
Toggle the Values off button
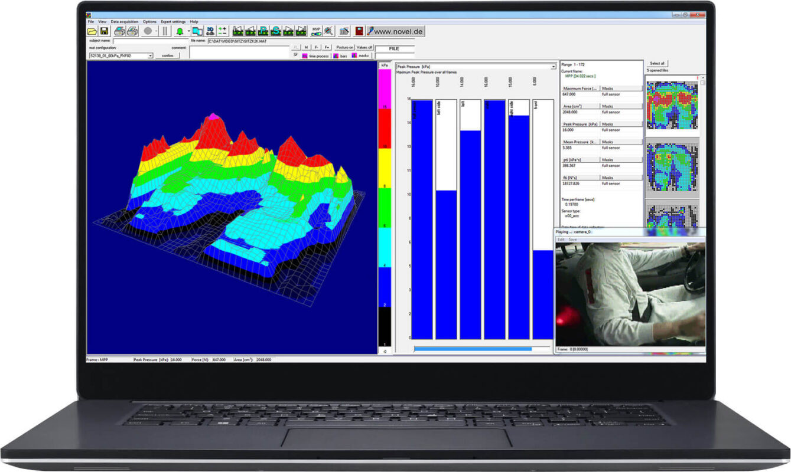tap(364, 47)
